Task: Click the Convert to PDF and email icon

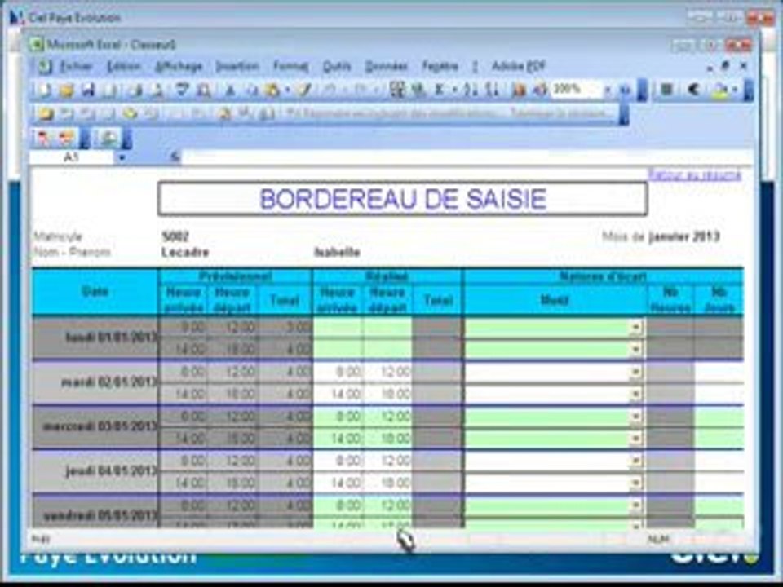Action: pyautogui.click(x=65, y=137)
